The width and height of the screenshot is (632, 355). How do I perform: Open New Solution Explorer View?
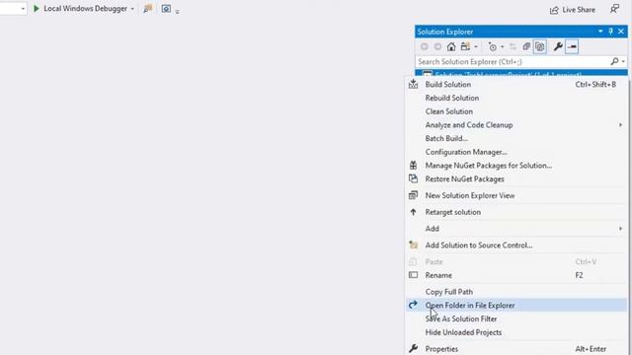click(515, 195)
